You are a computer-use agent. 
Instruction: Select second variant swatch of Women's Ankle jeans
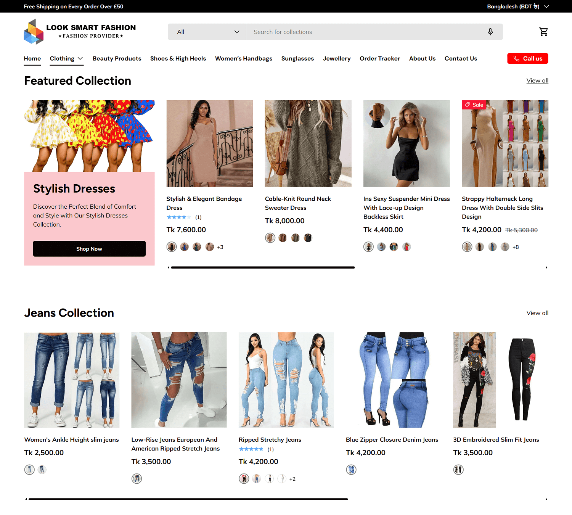click(x=42, y=470)
